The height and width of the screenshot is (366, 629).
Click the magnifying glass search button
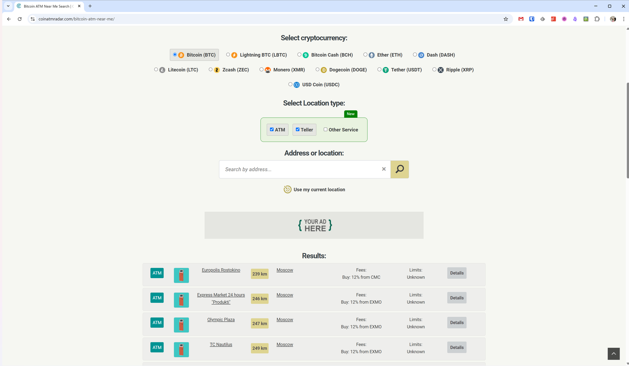click(x=399, y=169)
